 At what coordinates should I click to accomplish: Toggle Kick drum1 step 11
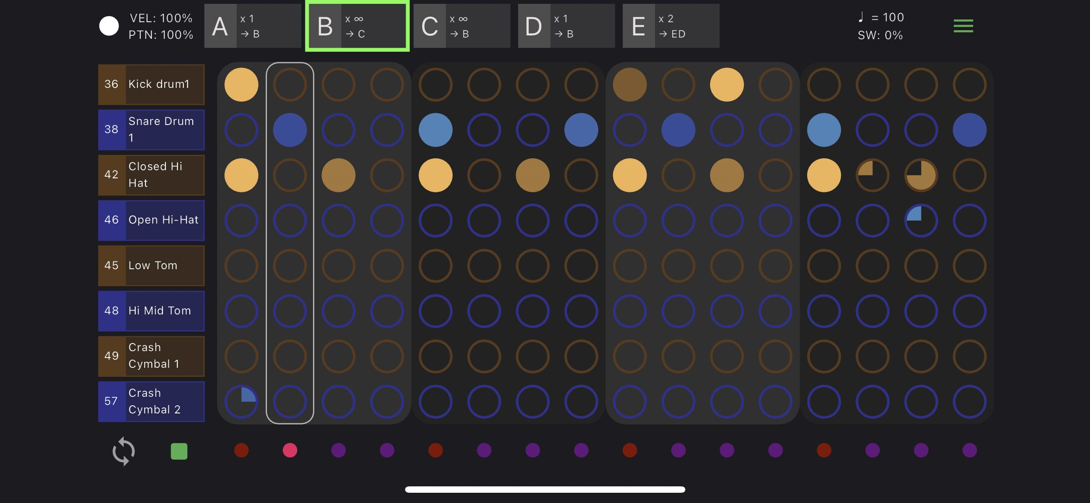727,84
